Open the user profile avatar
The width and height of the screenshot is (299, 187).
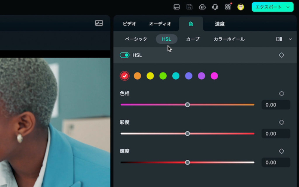(x=241, y=7)
